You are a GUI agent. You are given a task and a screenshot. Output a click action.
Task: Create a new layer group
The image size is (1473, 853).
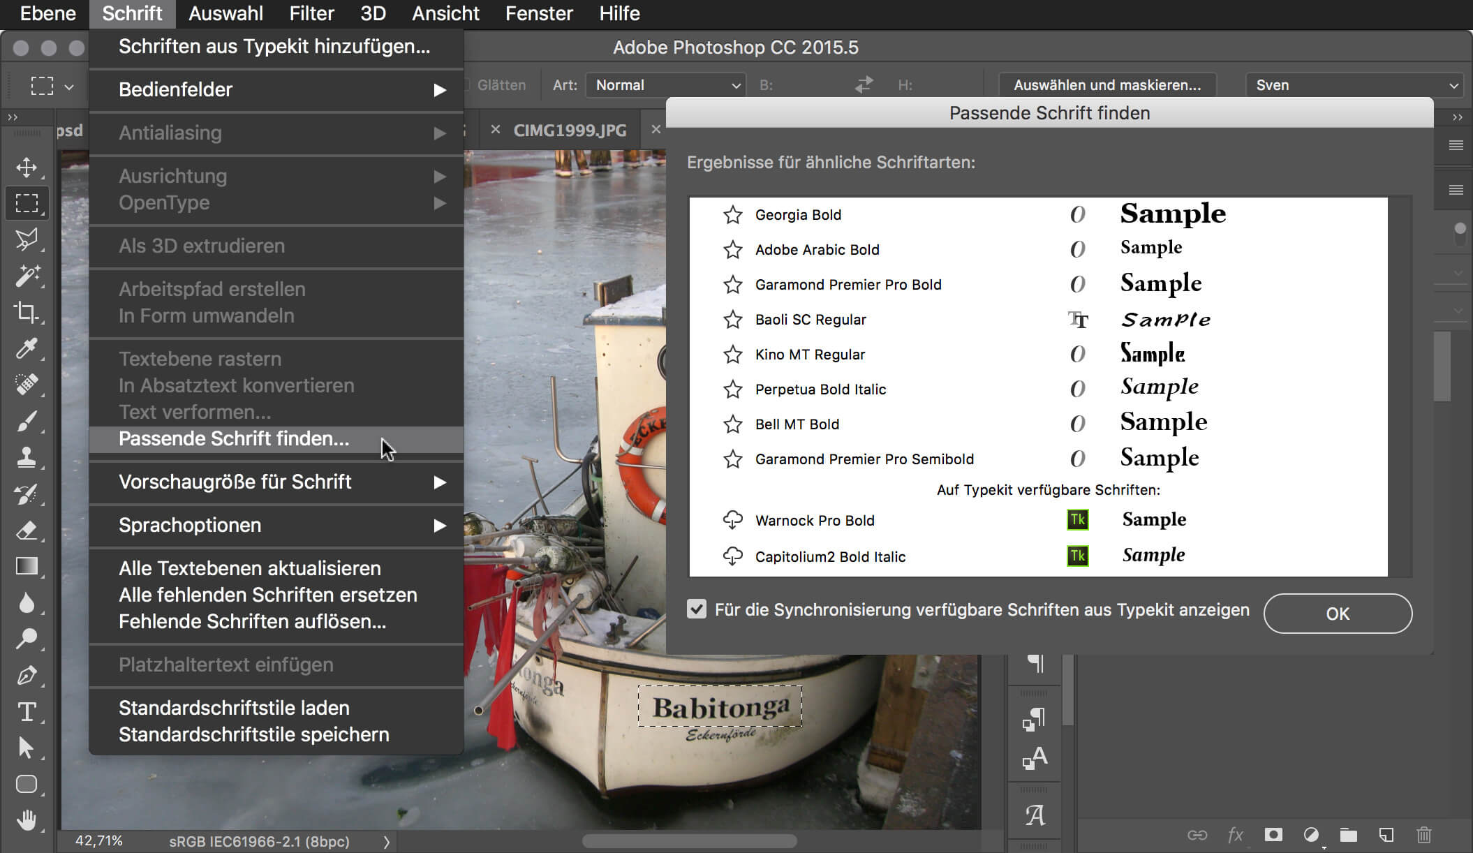pos(1349,835)
